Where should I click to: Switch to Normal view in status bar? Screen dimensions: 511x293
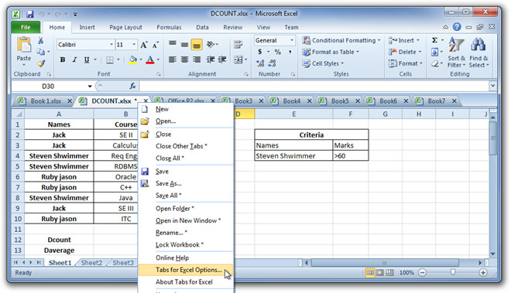click(x=370, y=273)
